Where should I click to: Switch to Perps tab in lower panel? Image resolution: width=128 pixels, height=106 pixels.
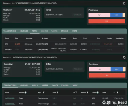coord(35,85)
